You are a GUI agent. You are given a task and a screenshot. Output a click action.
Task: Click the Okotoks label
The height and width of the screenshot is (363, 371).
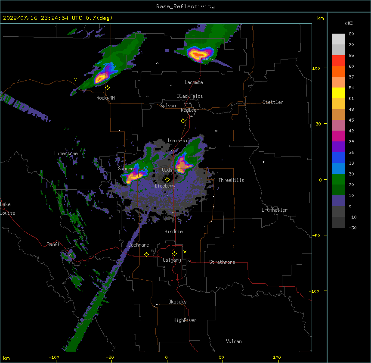pos(177,302)
